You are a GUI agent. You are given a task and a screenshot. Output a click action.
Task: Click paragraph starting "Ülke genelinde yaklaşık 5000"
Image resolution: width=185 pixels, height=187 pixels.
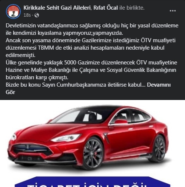91,70
